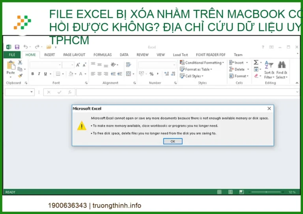Click the Insert Function fx button
This screenshot has width=303, height=214.
[70, 92]
